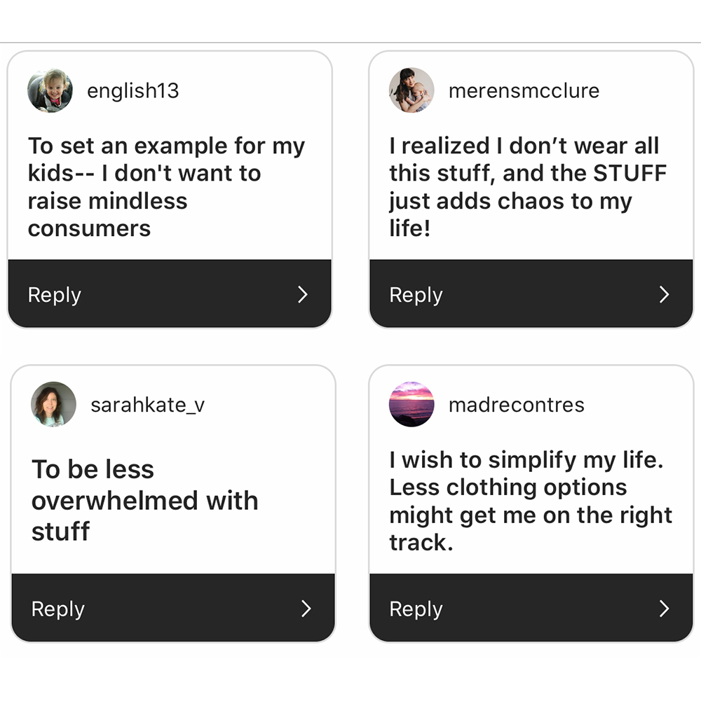Click chevron arrow on madrecontres's reply bar
Image resolution: width=701 pixels, height=701 pixels.
point(665,609)
